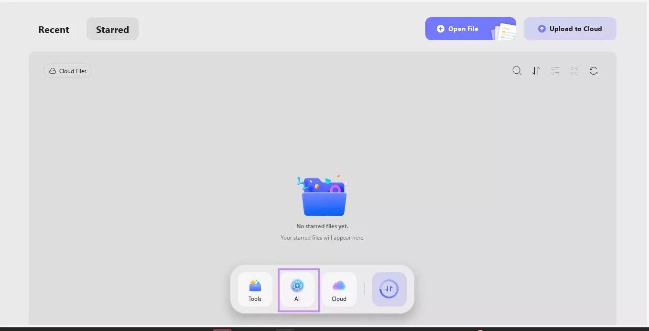Click the plus icon inside Open File button
Image resolution: width=649 pixels, height=331 pixels.
(x=441, y=28)
